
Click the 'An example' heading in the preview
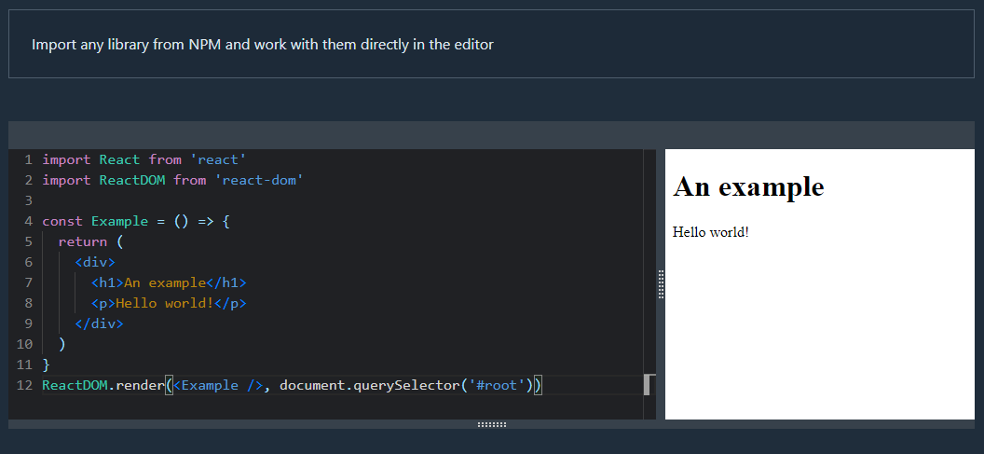748,186
